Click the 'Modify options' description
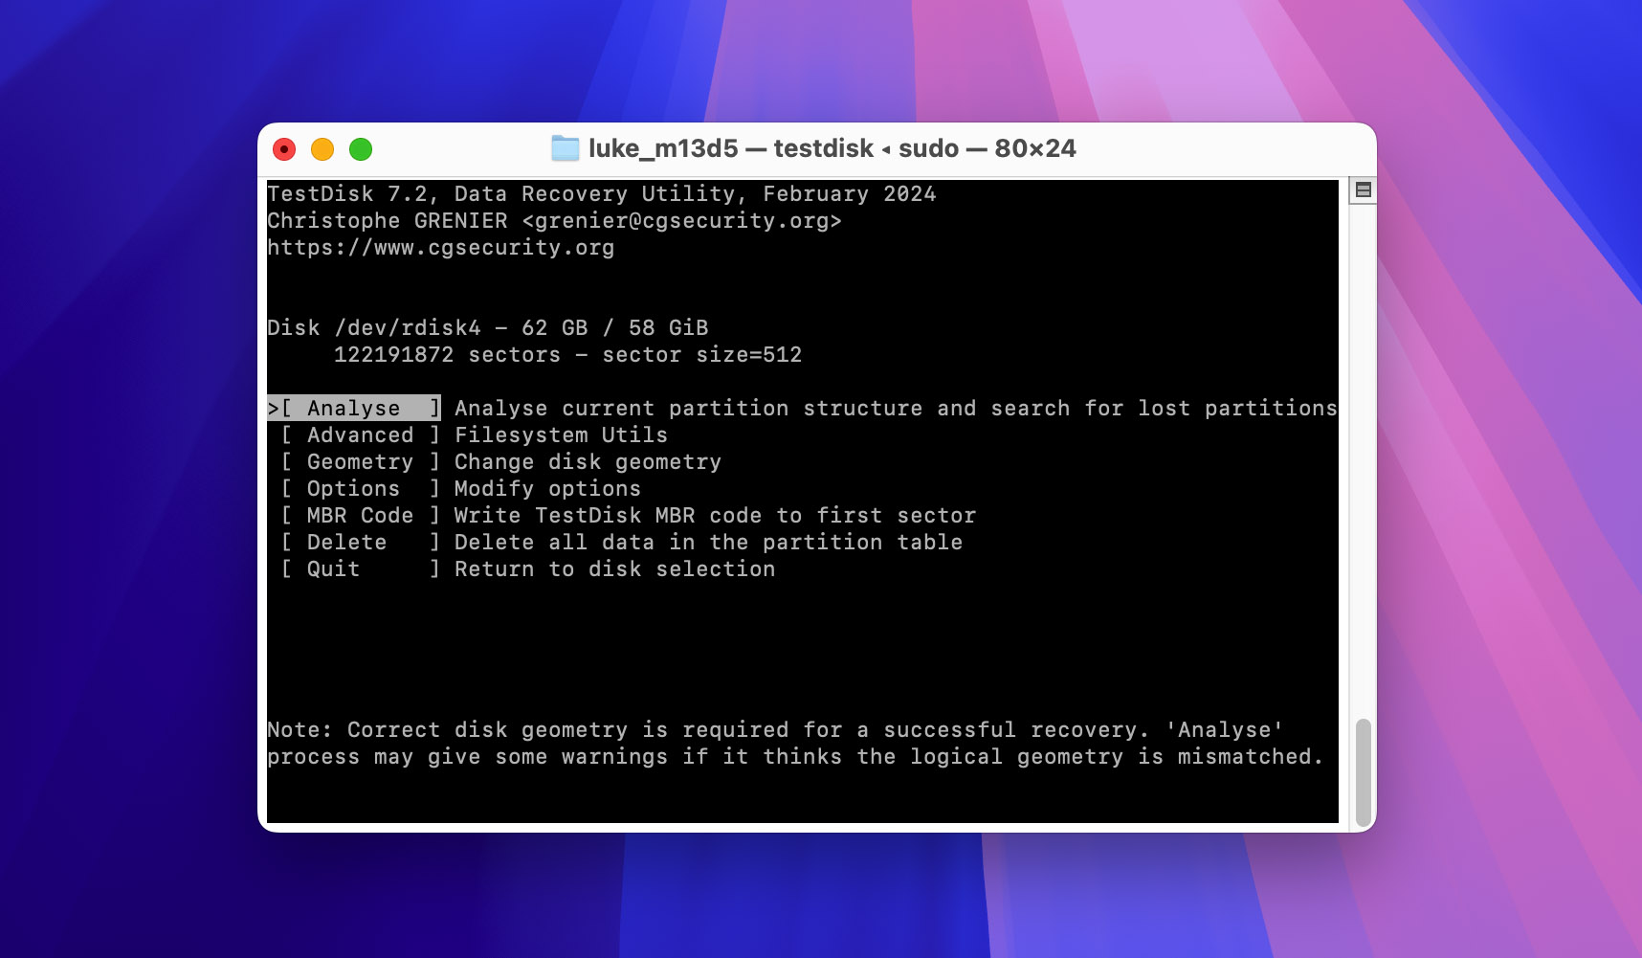The width and height of the screenshot is (1642, 958). tap(548, 488)
